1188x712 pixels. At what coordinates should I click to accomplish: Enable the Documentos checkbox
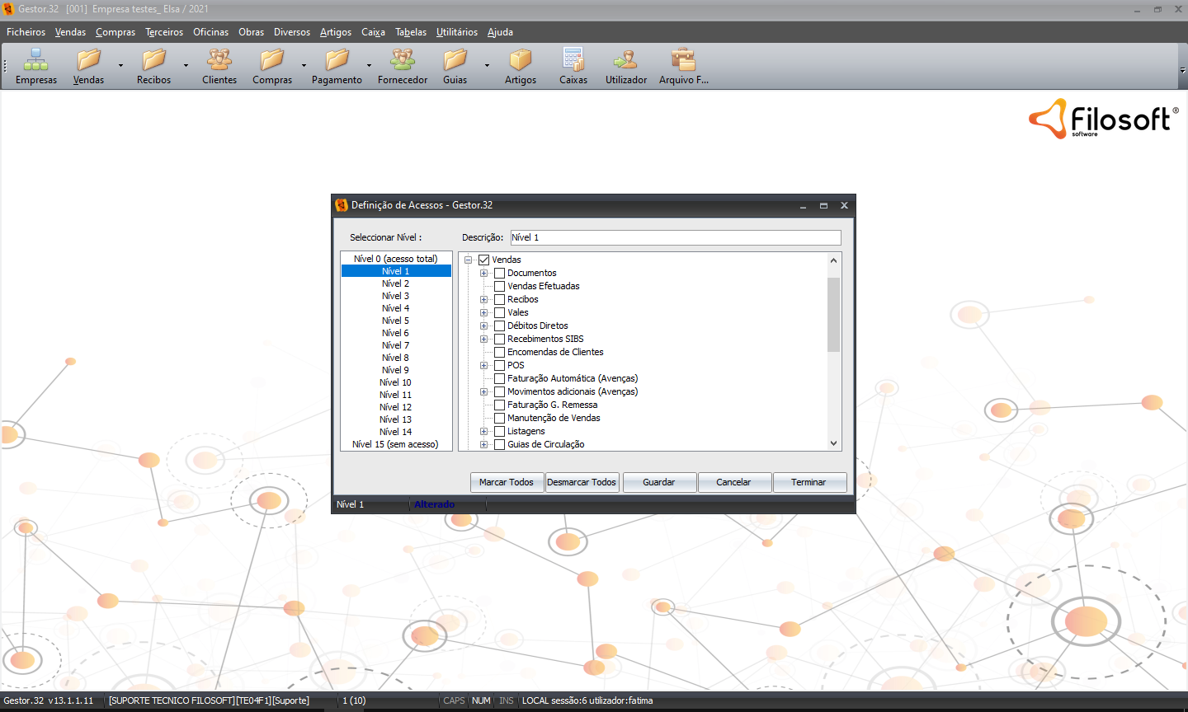point(499,273)
